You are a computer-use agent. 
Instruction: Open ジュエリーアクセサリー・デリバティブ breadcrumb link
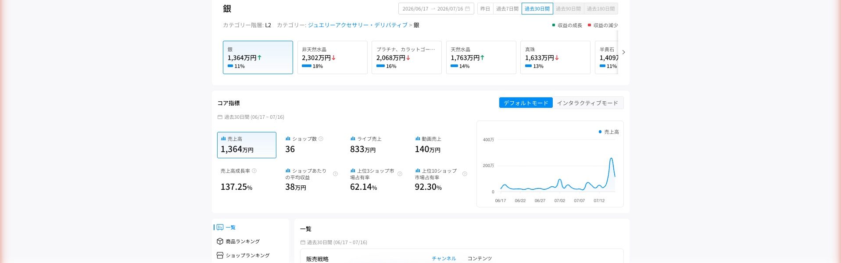tap(358, 25)
